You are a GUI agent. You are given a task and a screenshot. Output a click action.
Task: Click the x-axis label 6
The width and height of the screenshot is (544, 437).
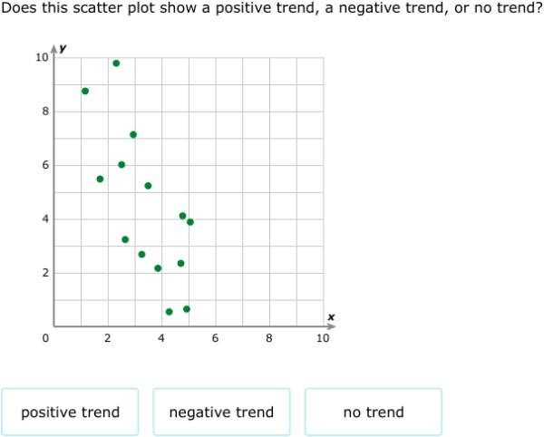[215, 338]
